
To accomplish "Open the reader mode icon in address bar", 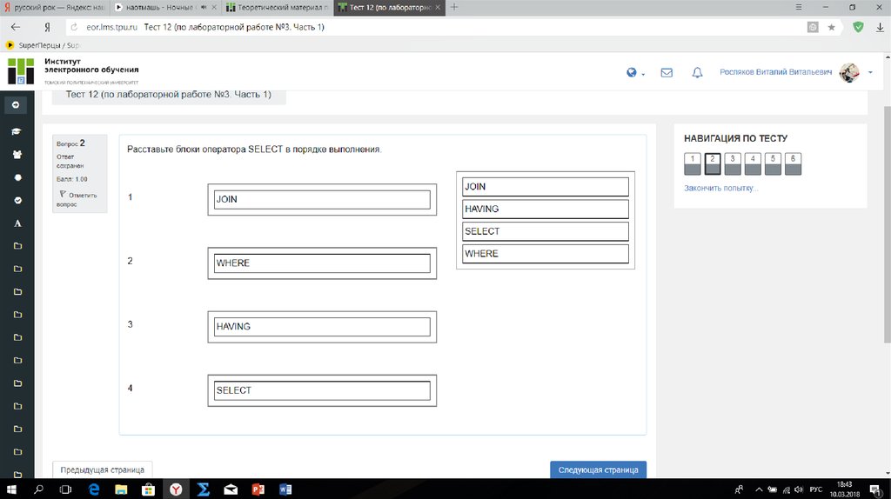I will (814, 27).
